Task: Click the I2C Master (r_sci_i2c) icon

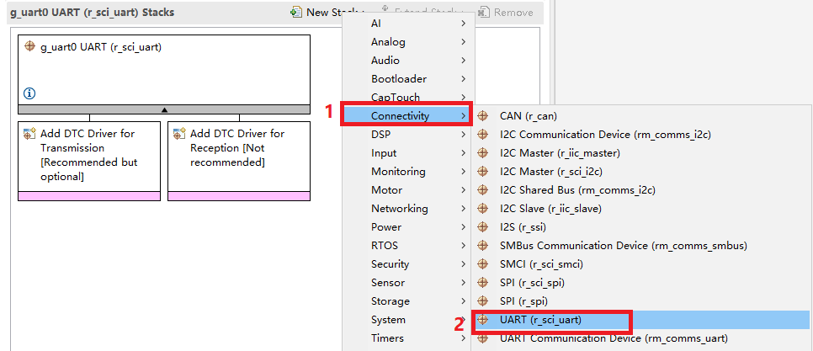Action: click(483, 172)
